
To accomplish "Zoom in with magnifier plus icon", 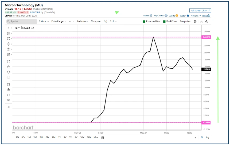I will (9, 90).
